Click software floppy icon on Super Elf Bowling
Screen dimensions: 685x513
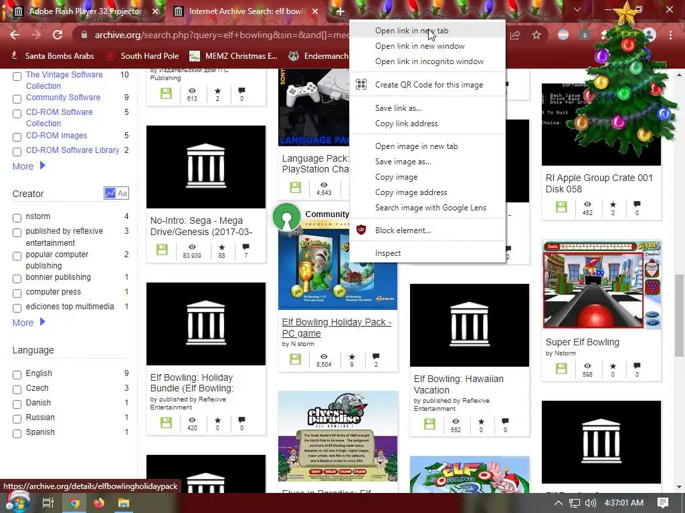(561, 369)
